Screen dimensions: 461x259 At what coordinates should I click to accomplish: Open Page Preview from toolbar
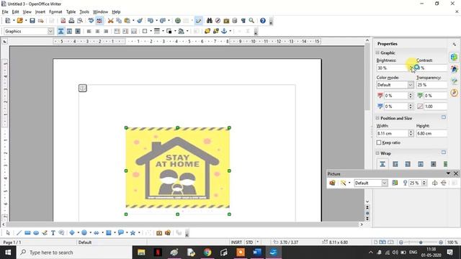(x=80, y=21)
